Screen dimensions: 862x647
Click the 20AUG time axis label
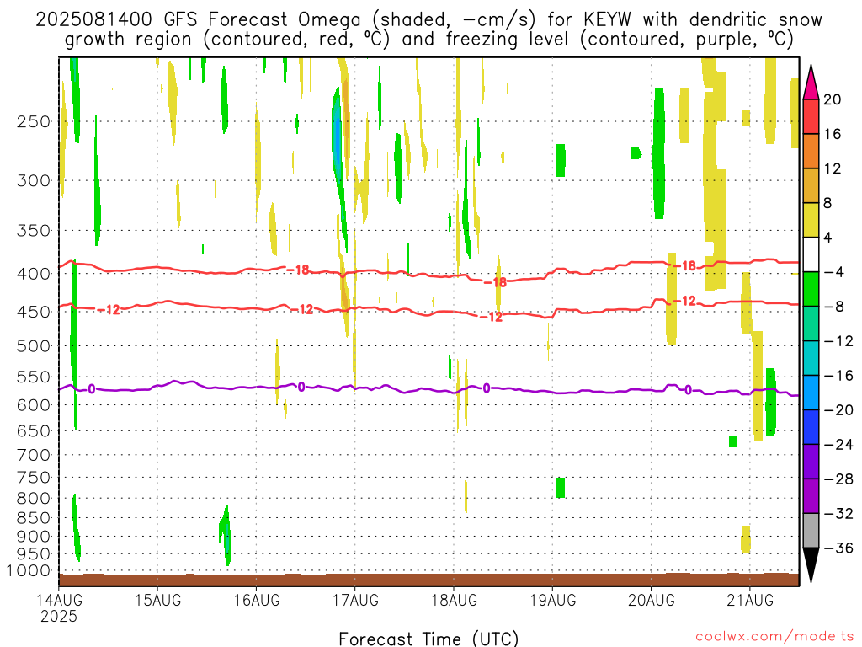651,600
